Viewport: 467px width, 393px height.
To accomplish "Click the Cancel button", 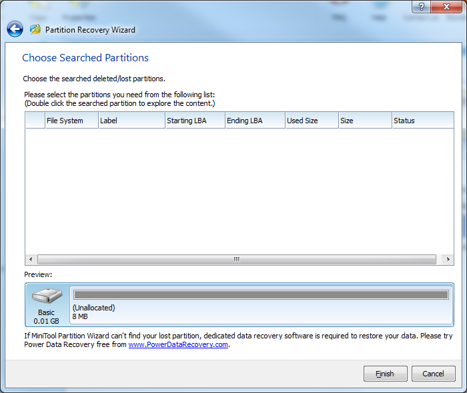I will point(434,374).
